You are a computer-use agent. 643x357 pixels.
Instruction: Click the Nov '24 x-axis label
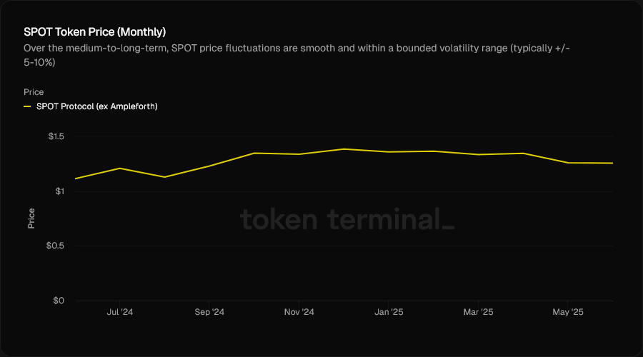click(299, 312)
